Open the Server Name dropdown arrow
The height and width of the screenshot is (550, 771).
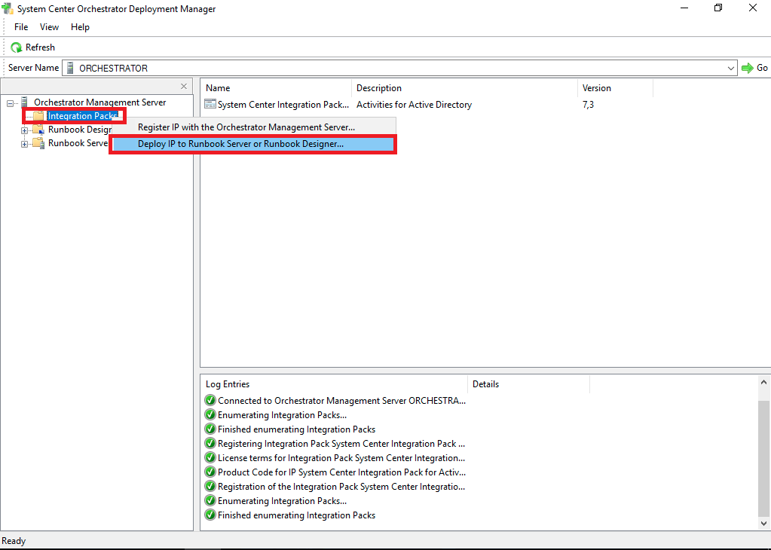[730, 68]
